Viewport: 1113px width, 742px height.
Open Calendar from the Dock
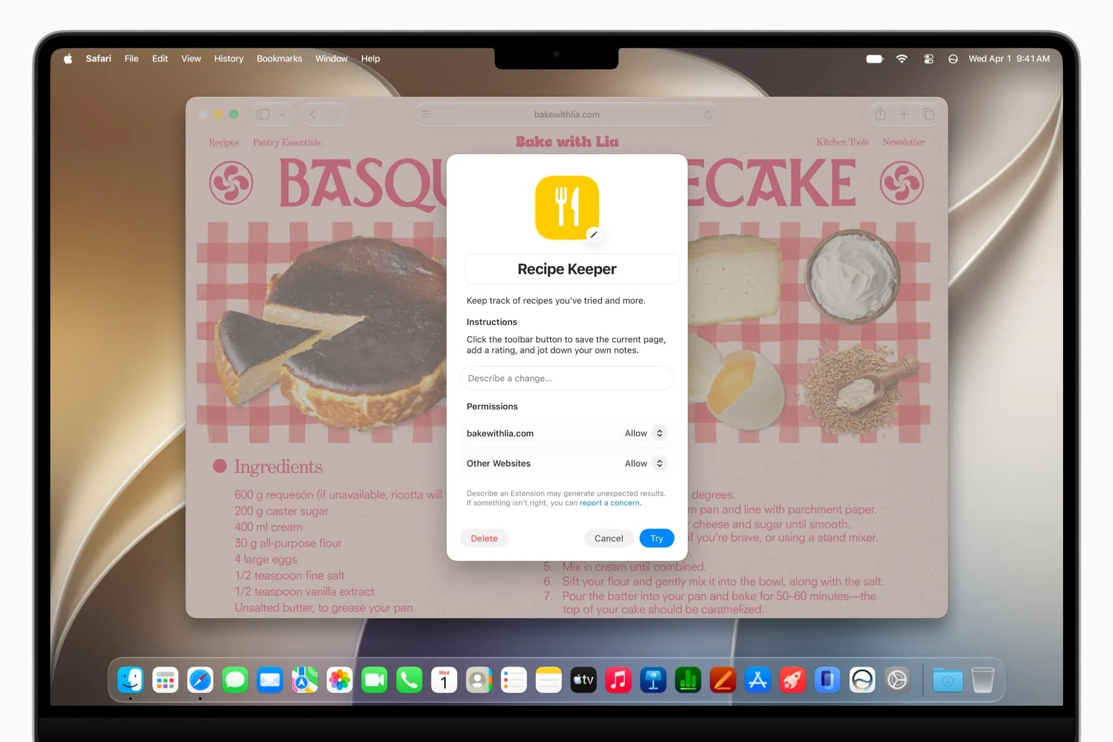click(x=444, y=680)
